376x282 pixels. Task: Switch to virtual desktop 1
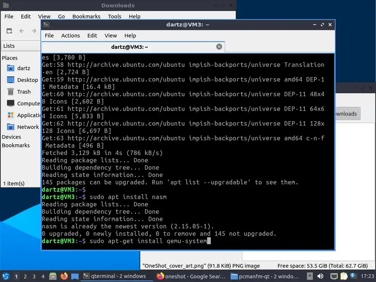click(16, 276)
